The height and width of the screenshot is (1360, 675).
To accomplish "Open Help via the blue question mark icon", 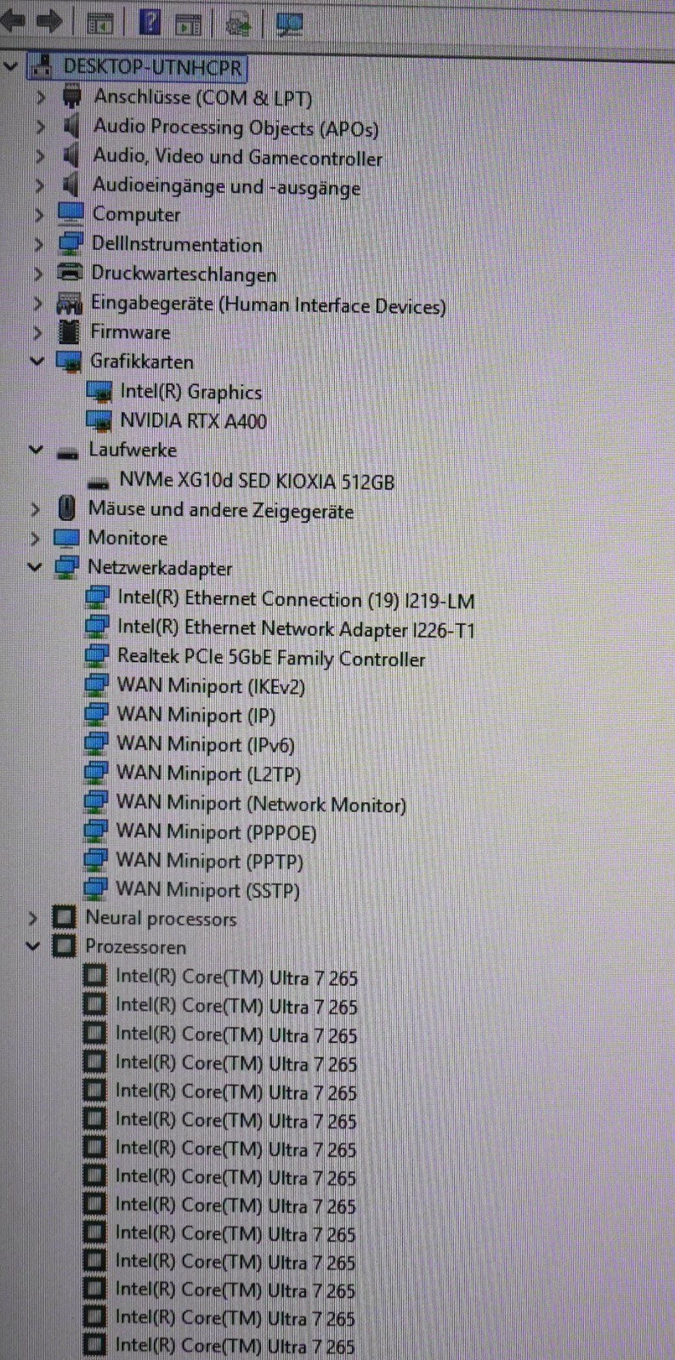I will [x=150, y=22].
